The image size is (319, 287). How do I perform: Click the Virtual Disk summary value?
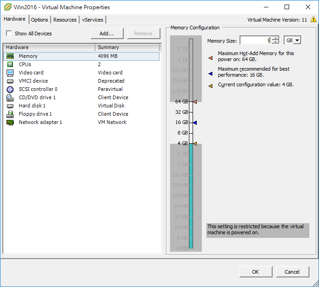111,106
